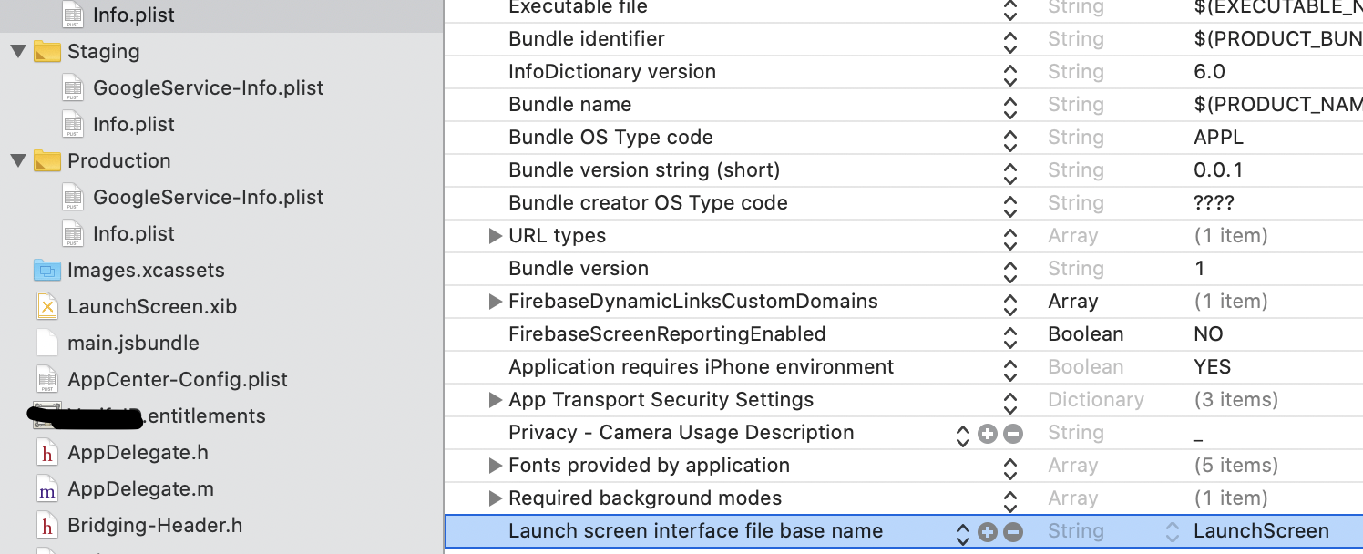Viewport: 1363px width, 554px height.
Task: Expand the Fonts provided by application array
Action: point(495,465)
